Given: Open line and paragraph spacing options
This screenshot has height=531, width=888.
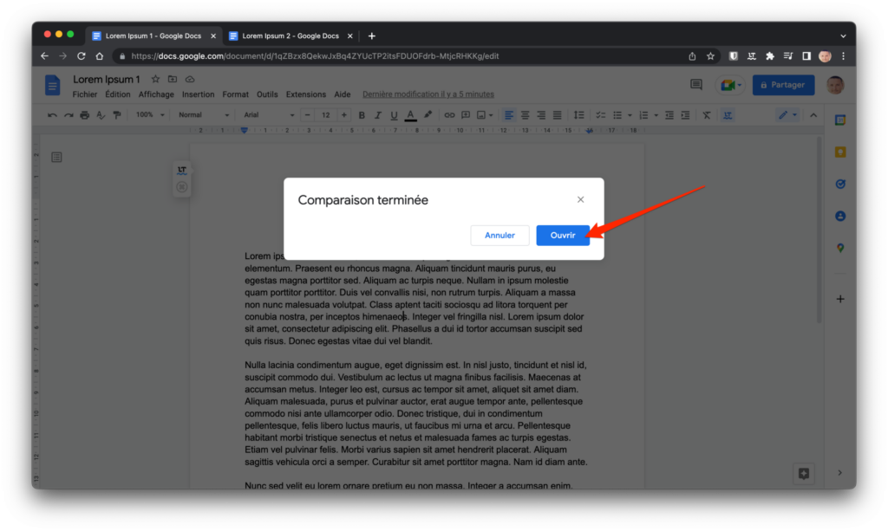Looking at the screenshot, I should click(578, 115).
